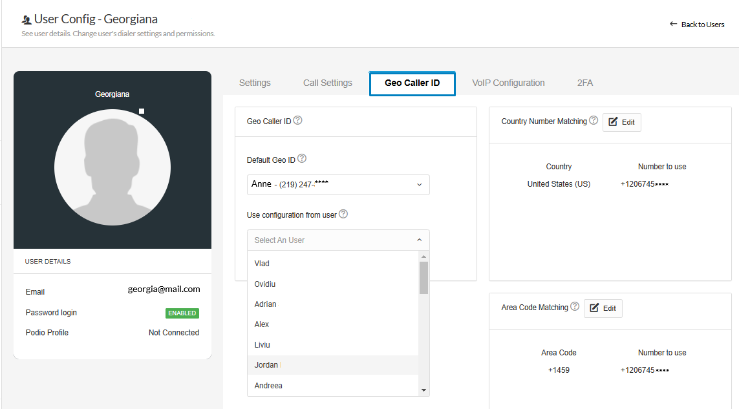Viewport: 739px width, 409px height.
Task: Click the user icon beside User Config title
Action: [27, 20]
